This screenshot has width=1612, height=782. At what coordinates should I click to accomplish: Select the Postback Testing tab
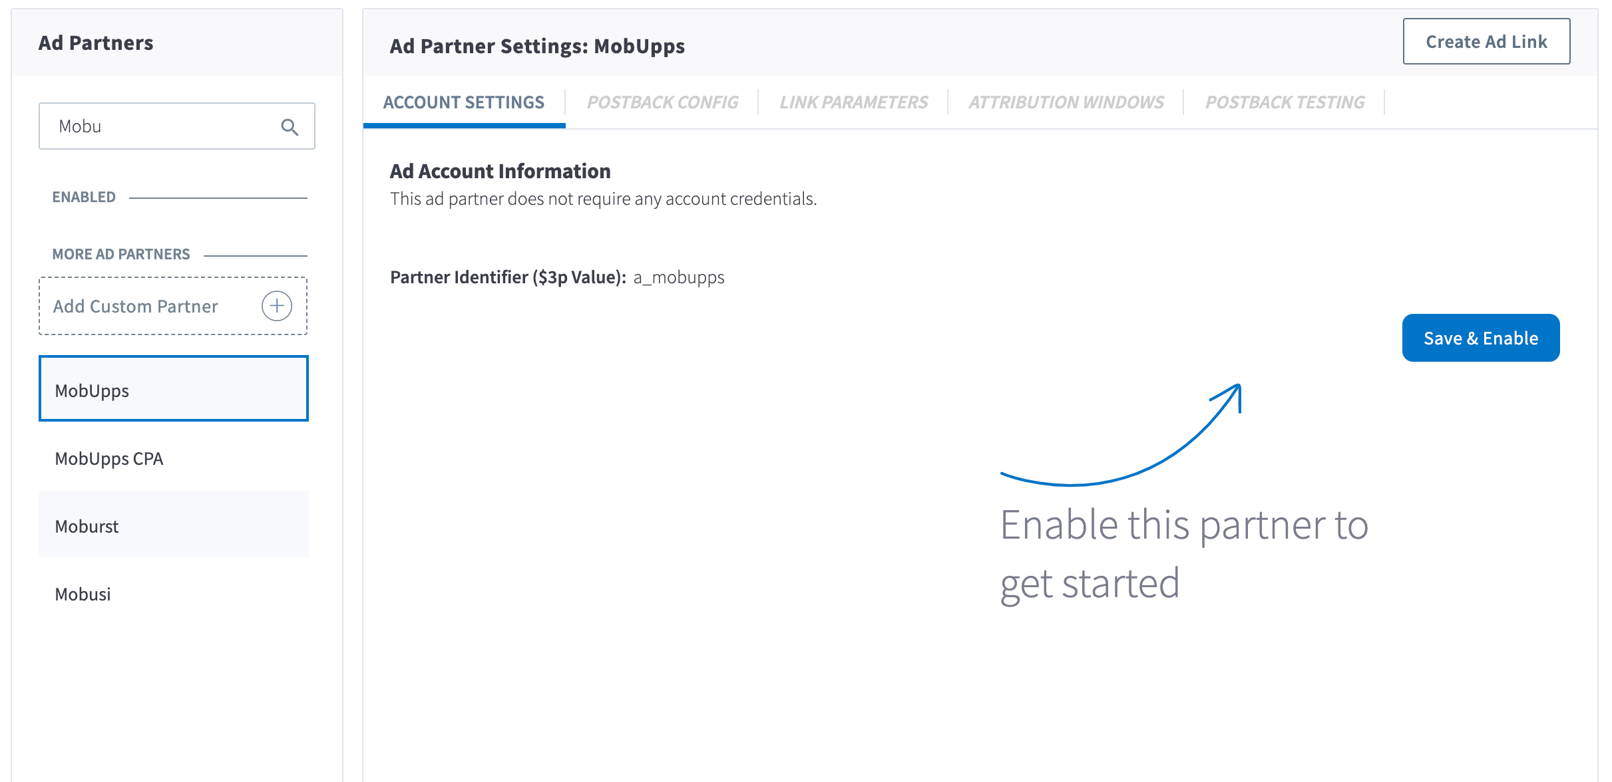(x=1285, y=102)
